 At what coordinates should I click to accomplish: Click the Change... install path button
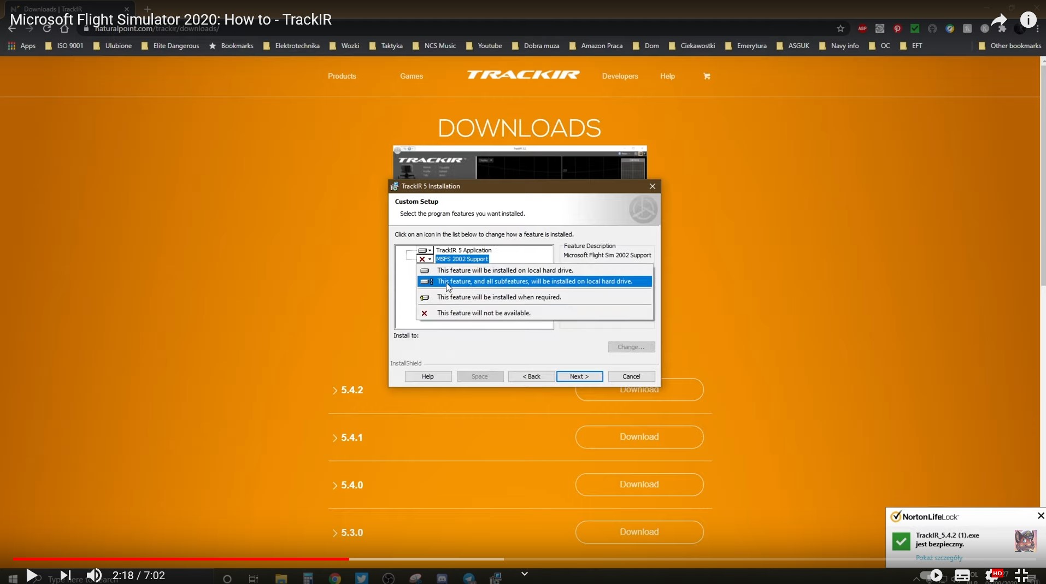[x=631, y=347]
